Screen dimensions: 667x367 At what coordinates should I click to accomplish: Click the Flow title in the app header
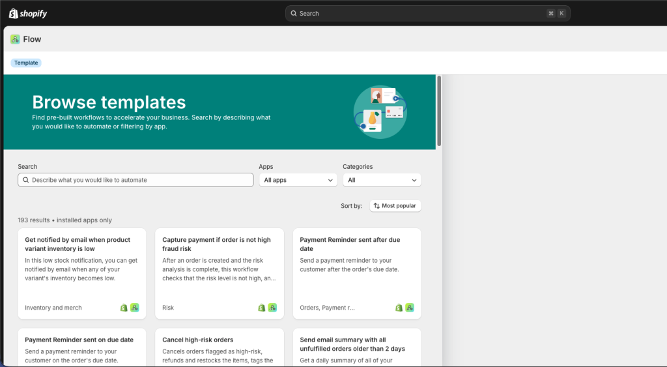click(32, 39)
